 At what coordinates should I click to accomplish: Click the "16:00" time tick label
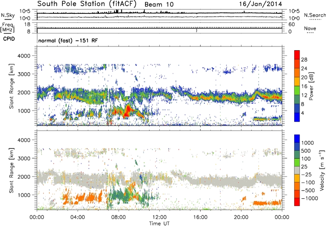point(200,217)
